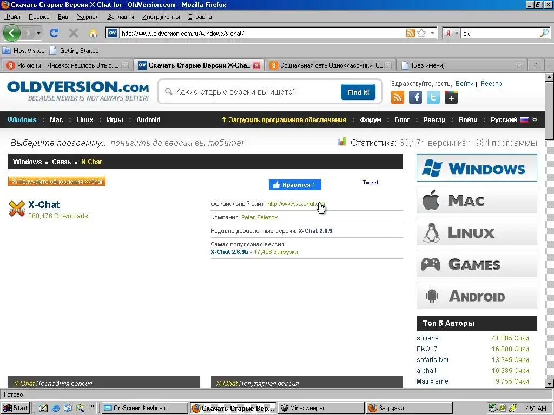Open the Peter Zelezny company link
The height and width of the screenshot is (415, 554).
[259, 217]
